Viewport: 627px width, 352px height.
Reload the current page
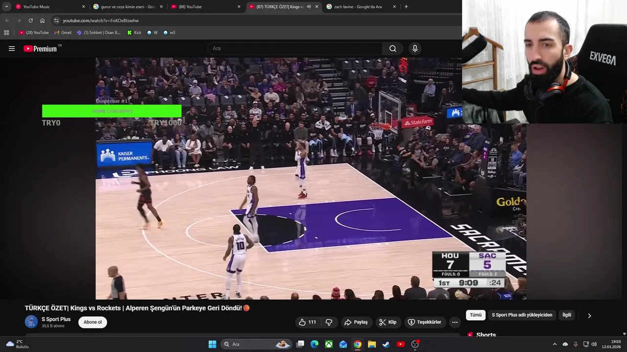[x=30, y=21]
